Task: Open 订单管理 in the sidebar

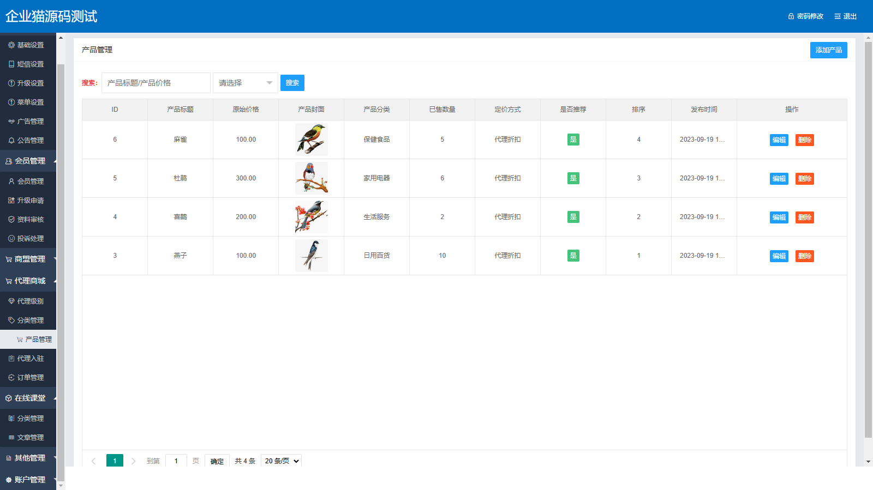Action: point(30,378)
